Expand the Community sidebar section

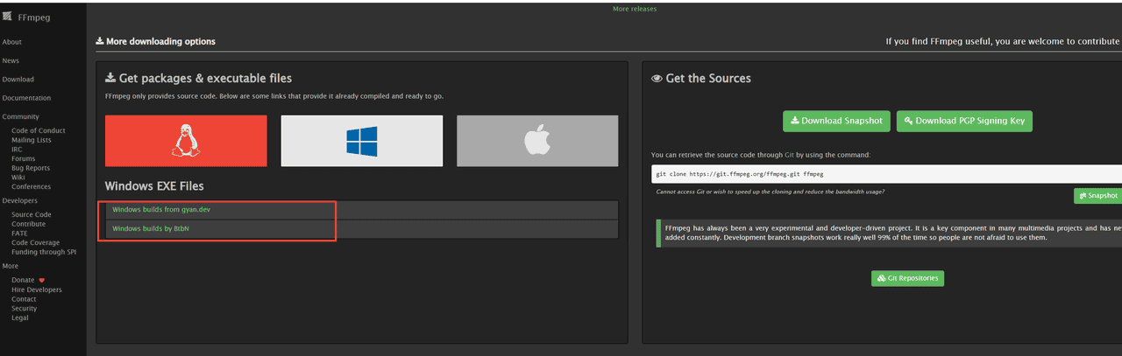pyautogui.click(x=21, y=117)
